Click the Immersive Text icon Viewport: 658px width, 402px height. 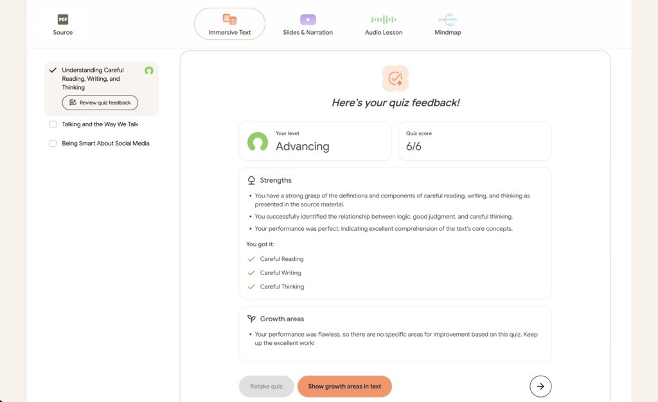[229, 20]
